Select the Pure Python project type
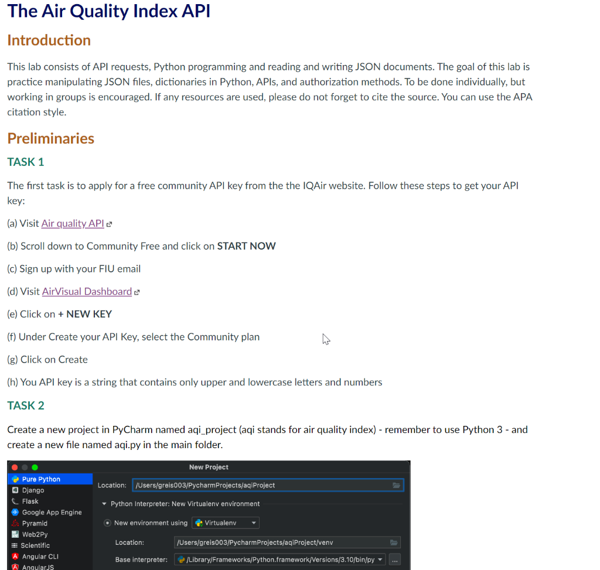This screenshot has height=570, width=600. (44, 479)
